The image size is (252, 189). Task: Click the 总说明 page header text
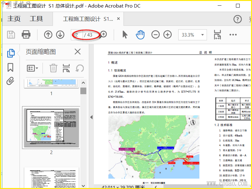coord(206,52)
